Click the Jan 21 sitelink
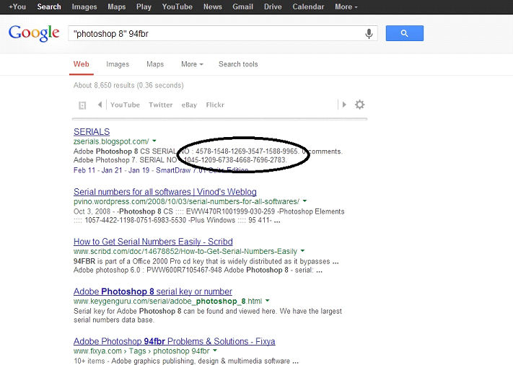Viewport: 513px width, 365px height. pos(112,170)
